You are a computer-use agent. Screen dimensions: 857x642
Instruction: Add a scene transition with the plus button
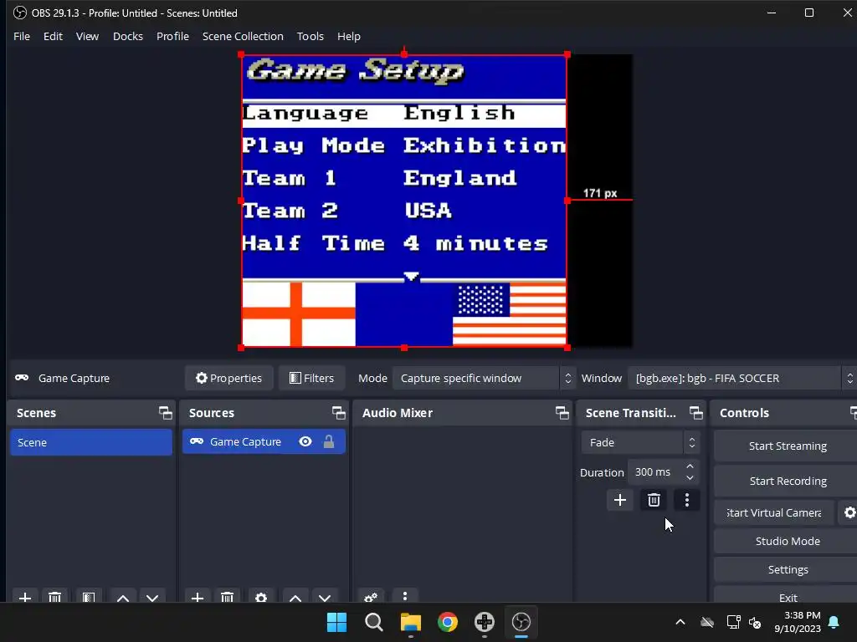click(x=620, y=500)
